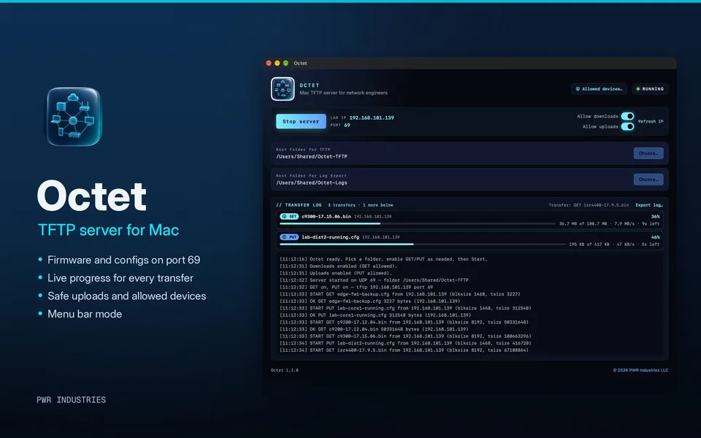Choose the root folder for log export

[x=648, y=180]
